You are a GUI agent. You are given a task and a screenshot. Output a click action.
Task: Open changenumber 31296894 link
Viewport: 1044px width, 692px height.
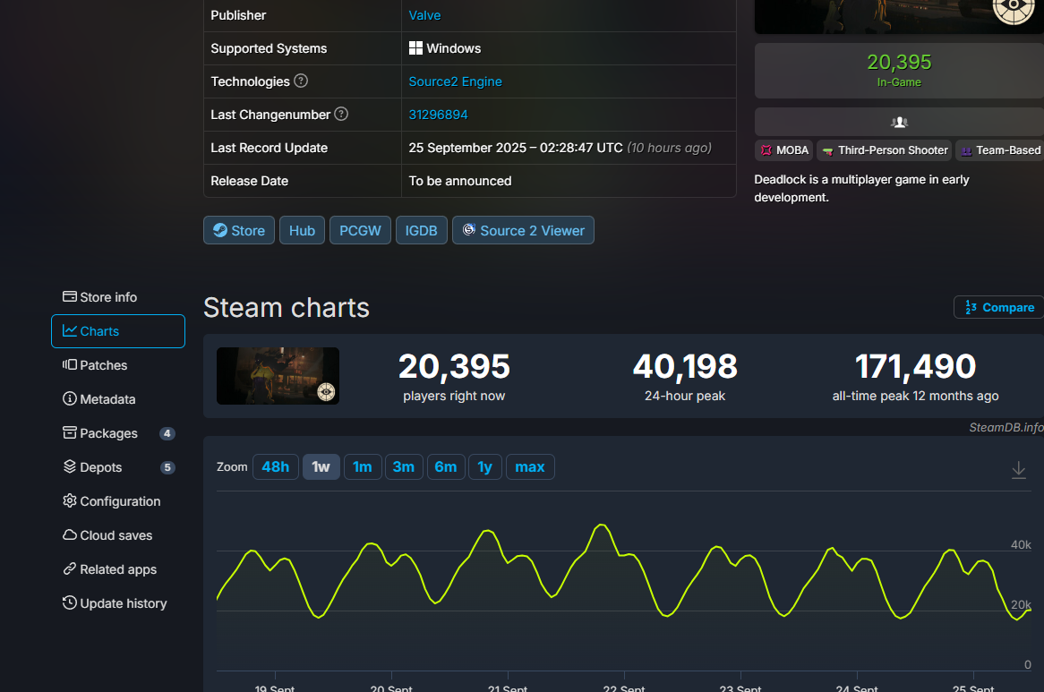(x=438, y=115)
